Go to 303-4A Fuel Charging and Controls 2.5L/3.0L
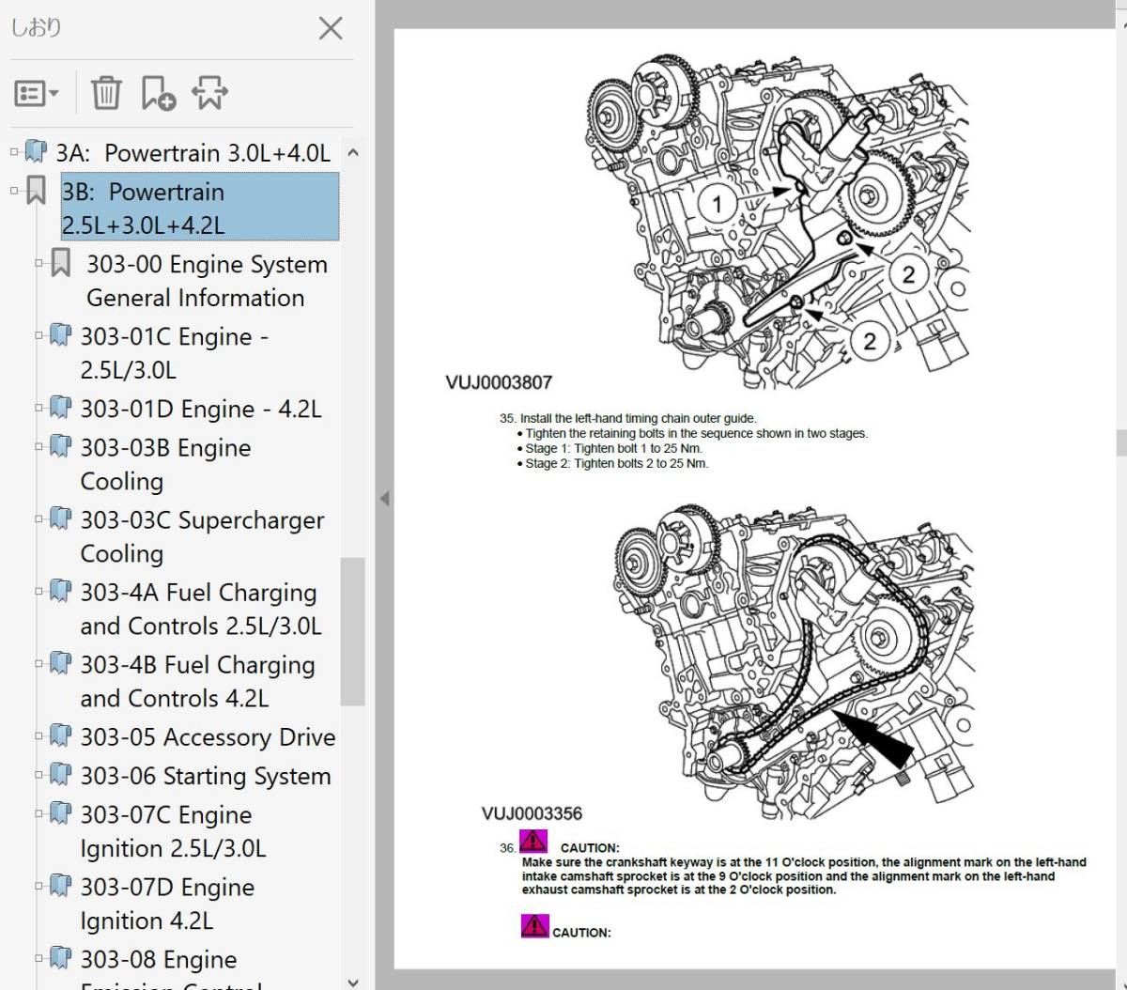The image size is (1127, 990). pyautogui.click(x=201, y=609)
